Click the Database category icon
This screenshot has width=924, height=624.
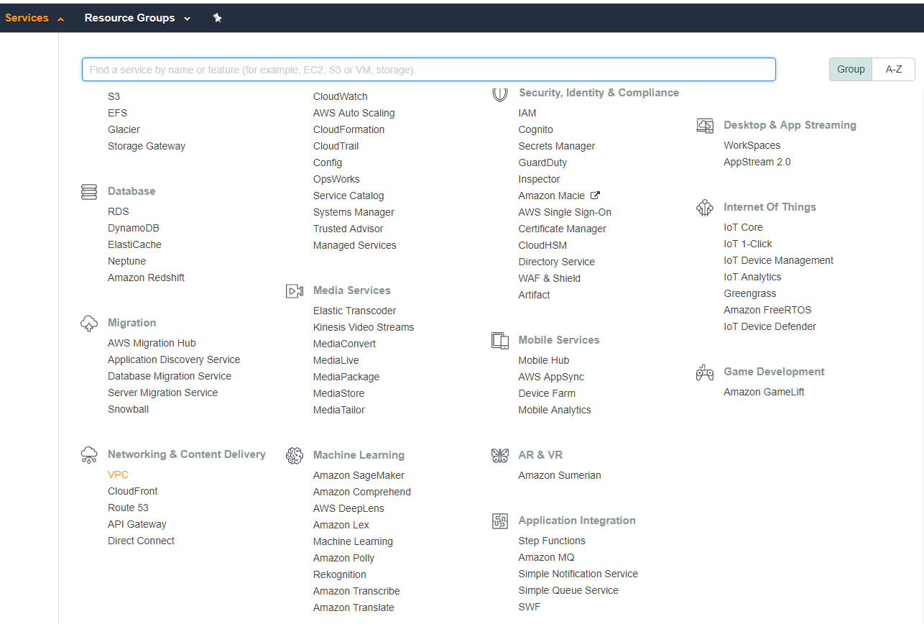click(89, 192)
